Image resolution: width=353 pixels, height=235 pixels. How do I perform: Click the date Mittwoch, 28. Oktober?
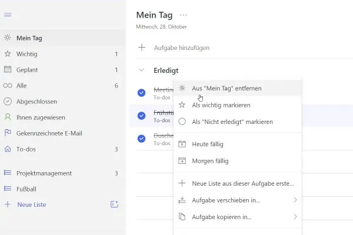pos(161,27)
